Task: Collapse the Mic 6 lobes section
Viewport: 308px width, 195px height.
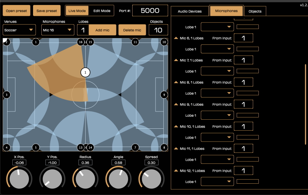Action: (x=176, y=38)
